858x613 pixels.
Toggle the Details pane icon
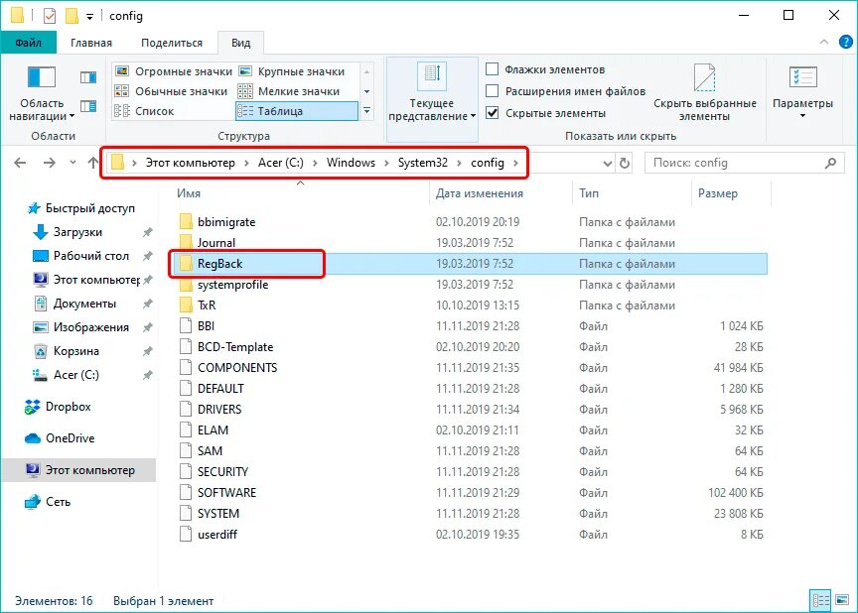tap(88, 105)
